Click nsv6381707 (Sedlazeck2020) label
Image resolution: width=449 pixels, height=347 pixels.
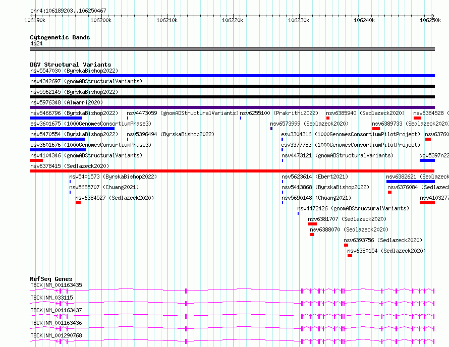[x=348, y=219]
